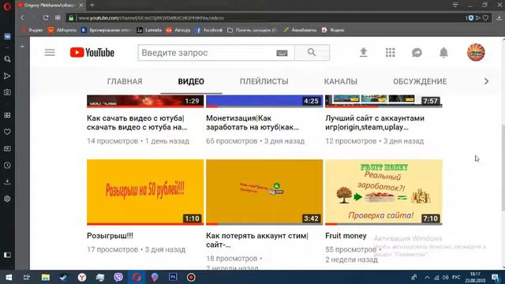Open the messages chat bubble icon
Screen dimensions: 505x284
417,53
